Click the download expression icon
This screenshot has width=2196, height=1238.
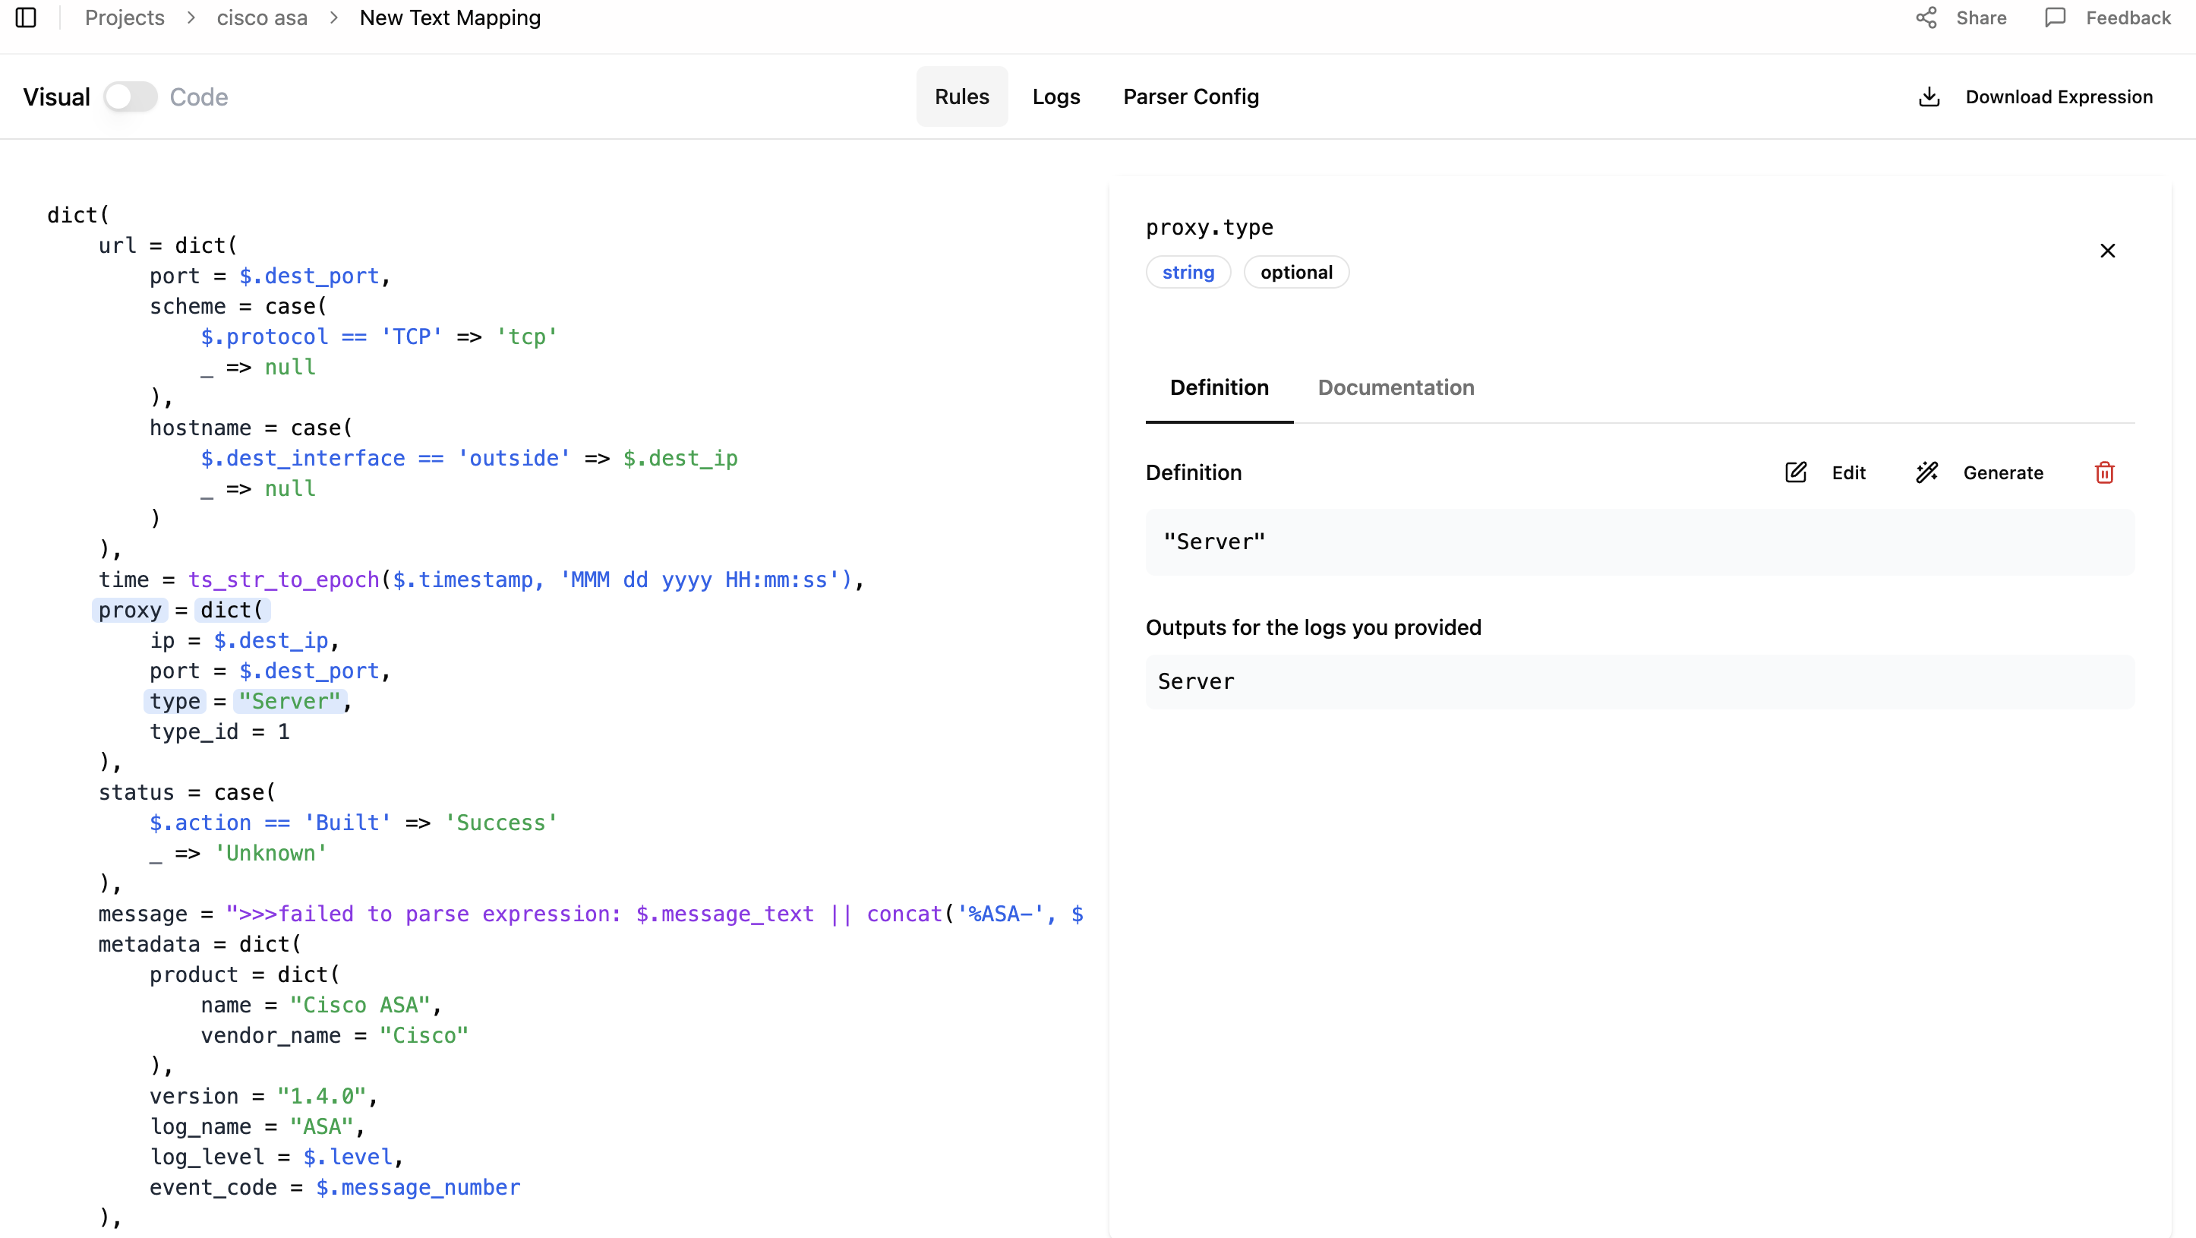(x=1929, y=97)
